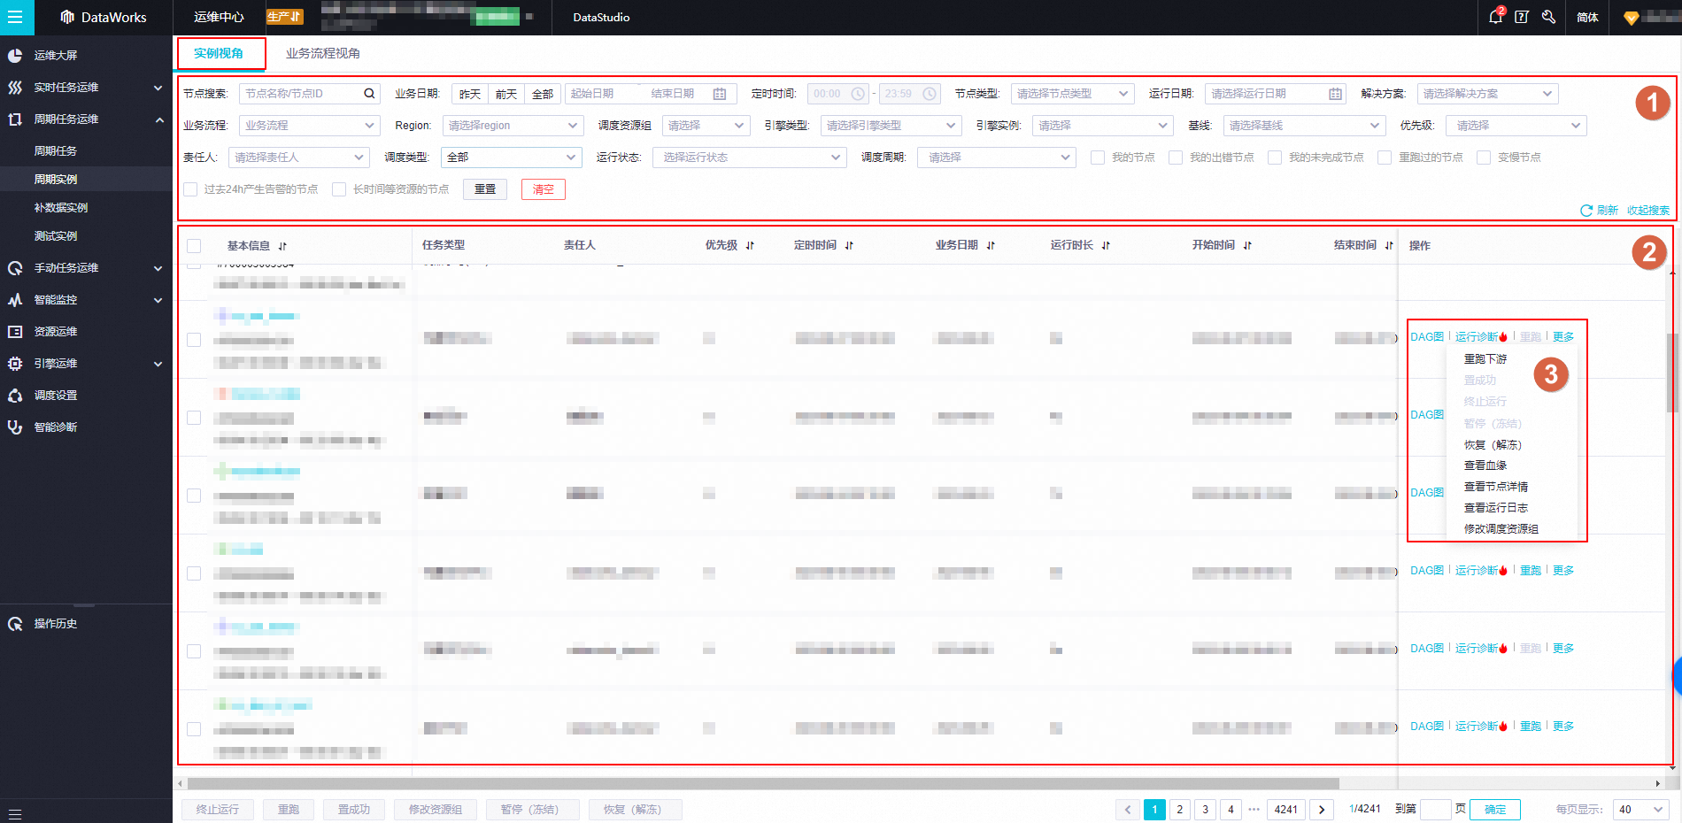This screenshot has height=823, width=1682.
Task: Sort by 定时时间 column sort icon
Action: click(849, 246)
